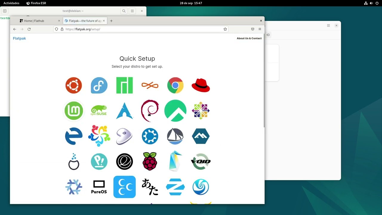This screenshot has width=382, height=215.
Task: Select the Fedora distro logo
Action: point(99,85)
